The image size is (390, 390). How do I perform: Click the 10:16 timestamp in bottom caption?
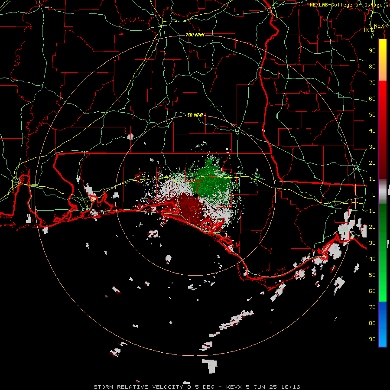290,387
